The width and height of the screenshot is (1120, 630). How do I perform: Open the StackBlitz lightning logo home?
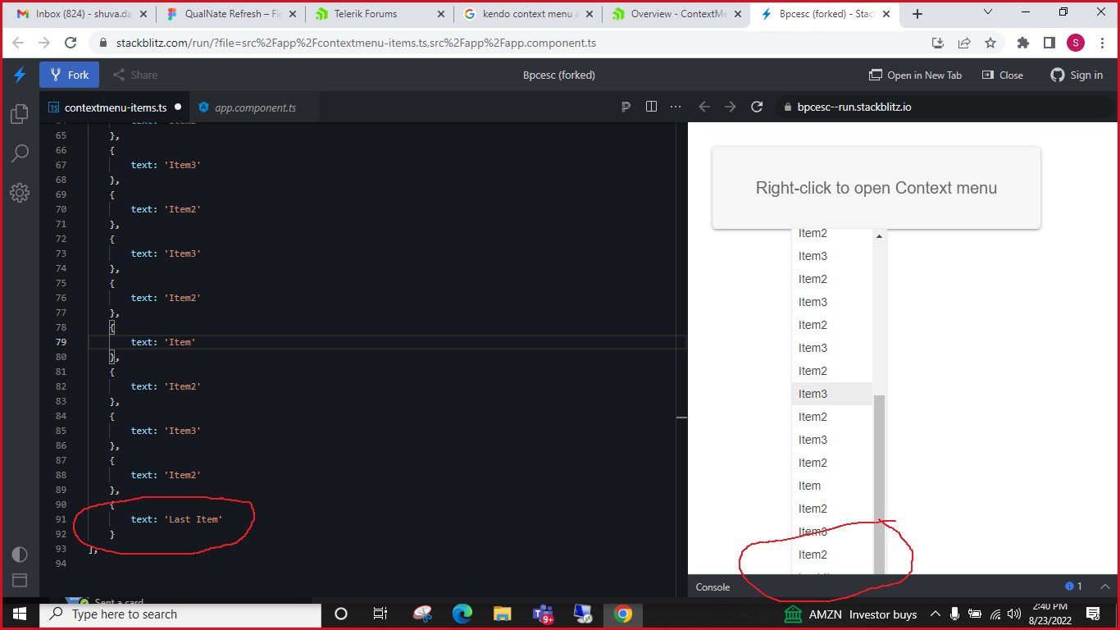20,75
